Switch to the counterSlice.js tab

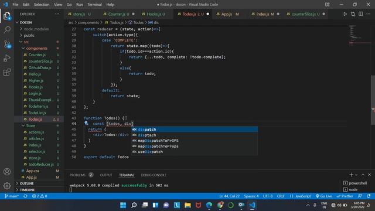(x=305, y=14)
